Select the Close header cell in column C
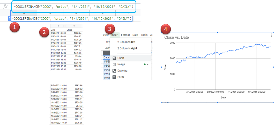Image resolution: width=274 pixels, height=125 pixels. click(x=74, y=30)
